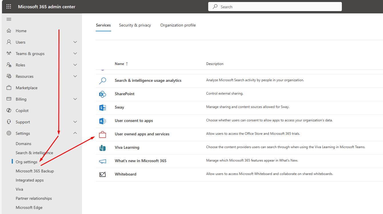The width and height of the screenshot is (383, 214).
Task: Expand the Roles chevron
Action: (75, 65)
